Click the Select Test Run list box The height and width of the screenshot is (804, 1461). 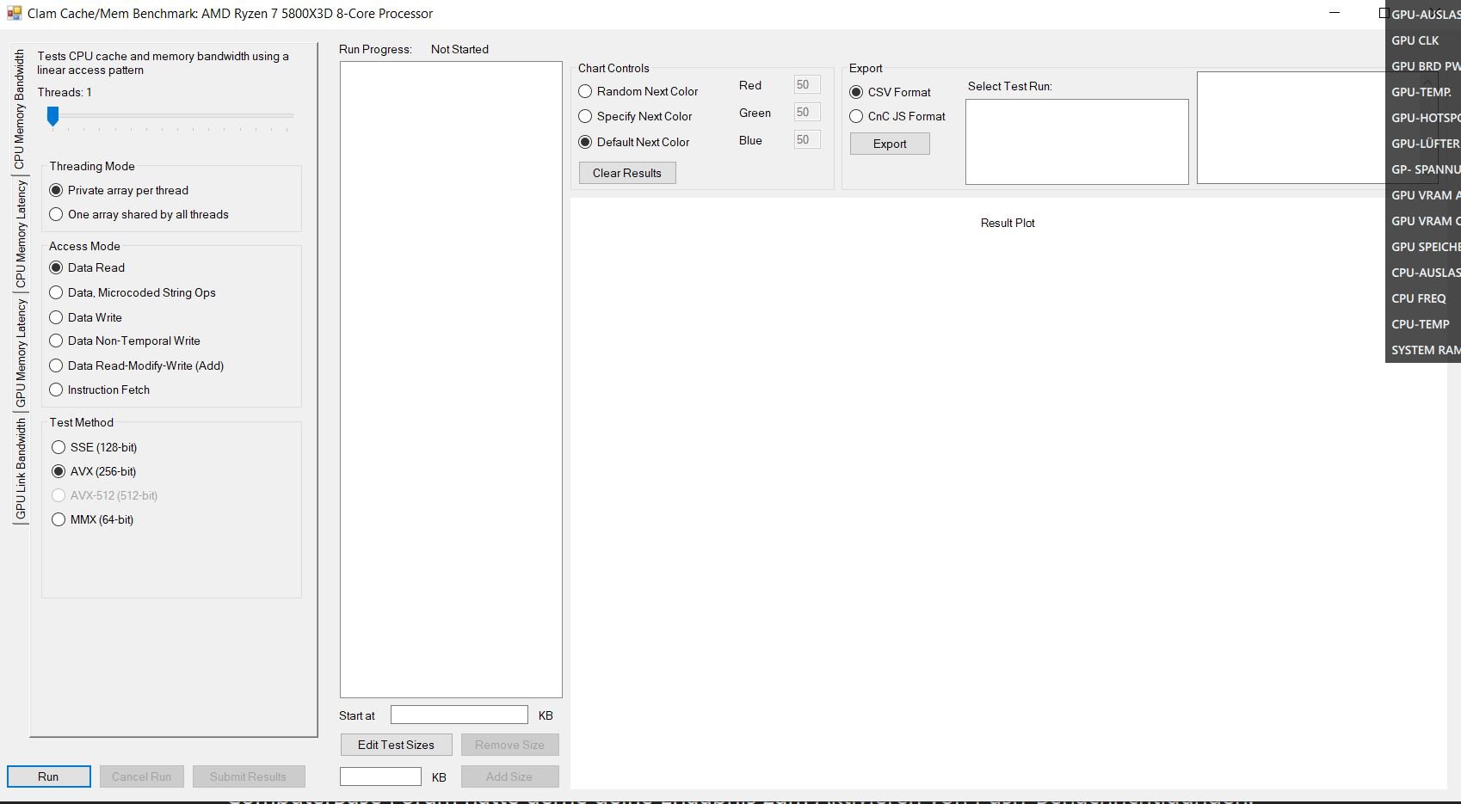[1077, 142]
